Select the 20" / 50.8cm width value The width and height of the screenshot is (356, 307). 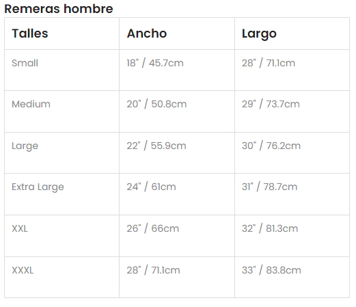pos(156,104)
